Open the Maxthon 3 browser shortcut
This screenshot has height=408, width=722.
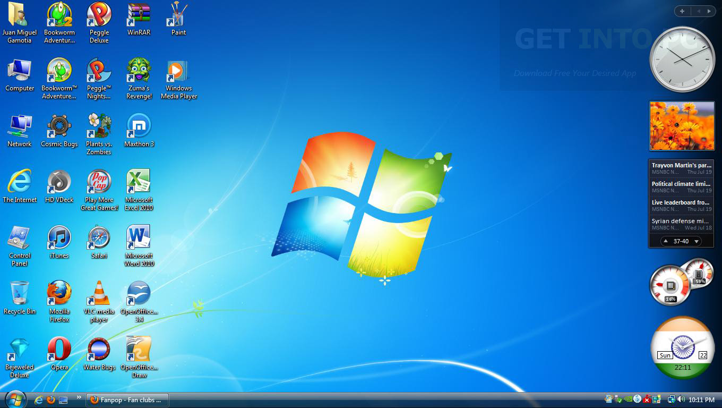click(x=139, y=131)
